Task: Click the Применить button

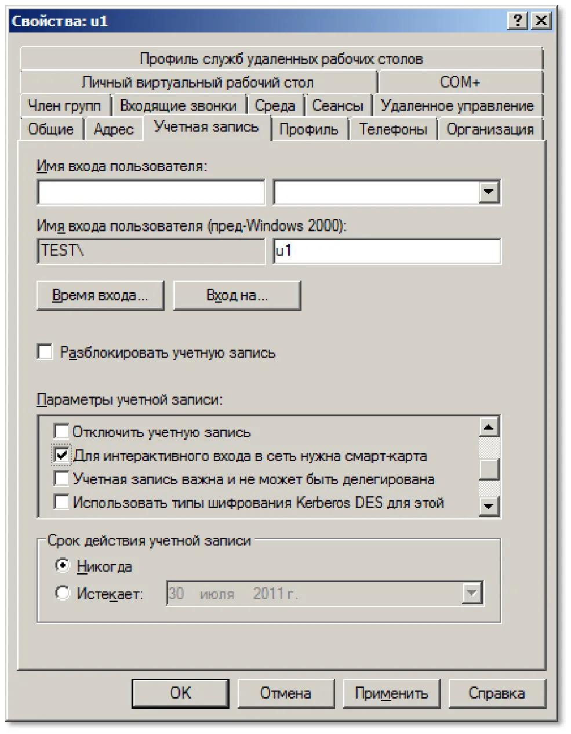Action: tap(391, 693)
